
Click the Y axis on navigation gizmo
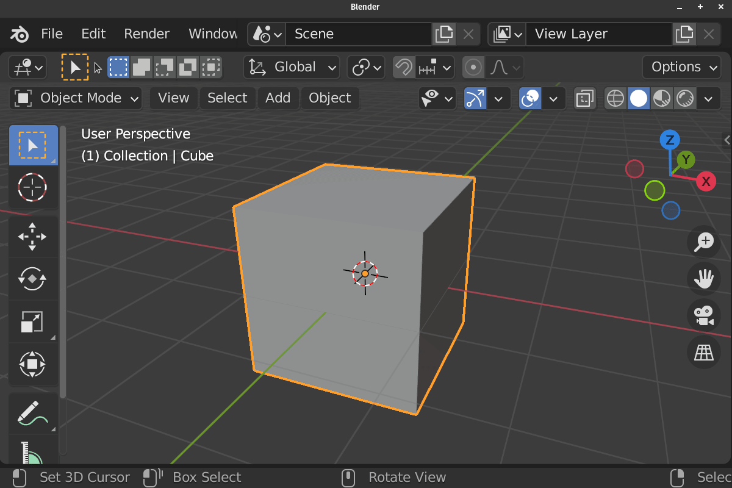[x=686, y=160]
